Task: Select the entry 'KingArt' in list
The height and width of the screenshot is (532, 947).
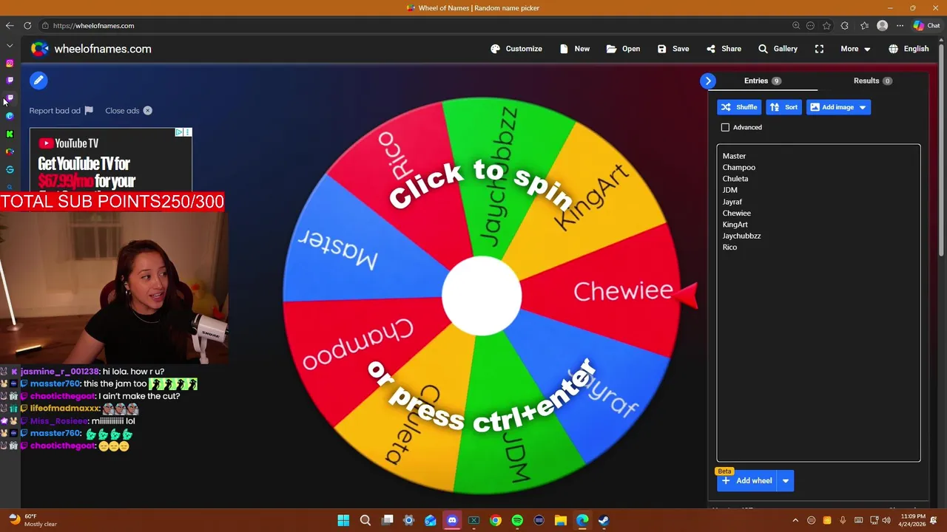Action: click(x=735, y=225)
